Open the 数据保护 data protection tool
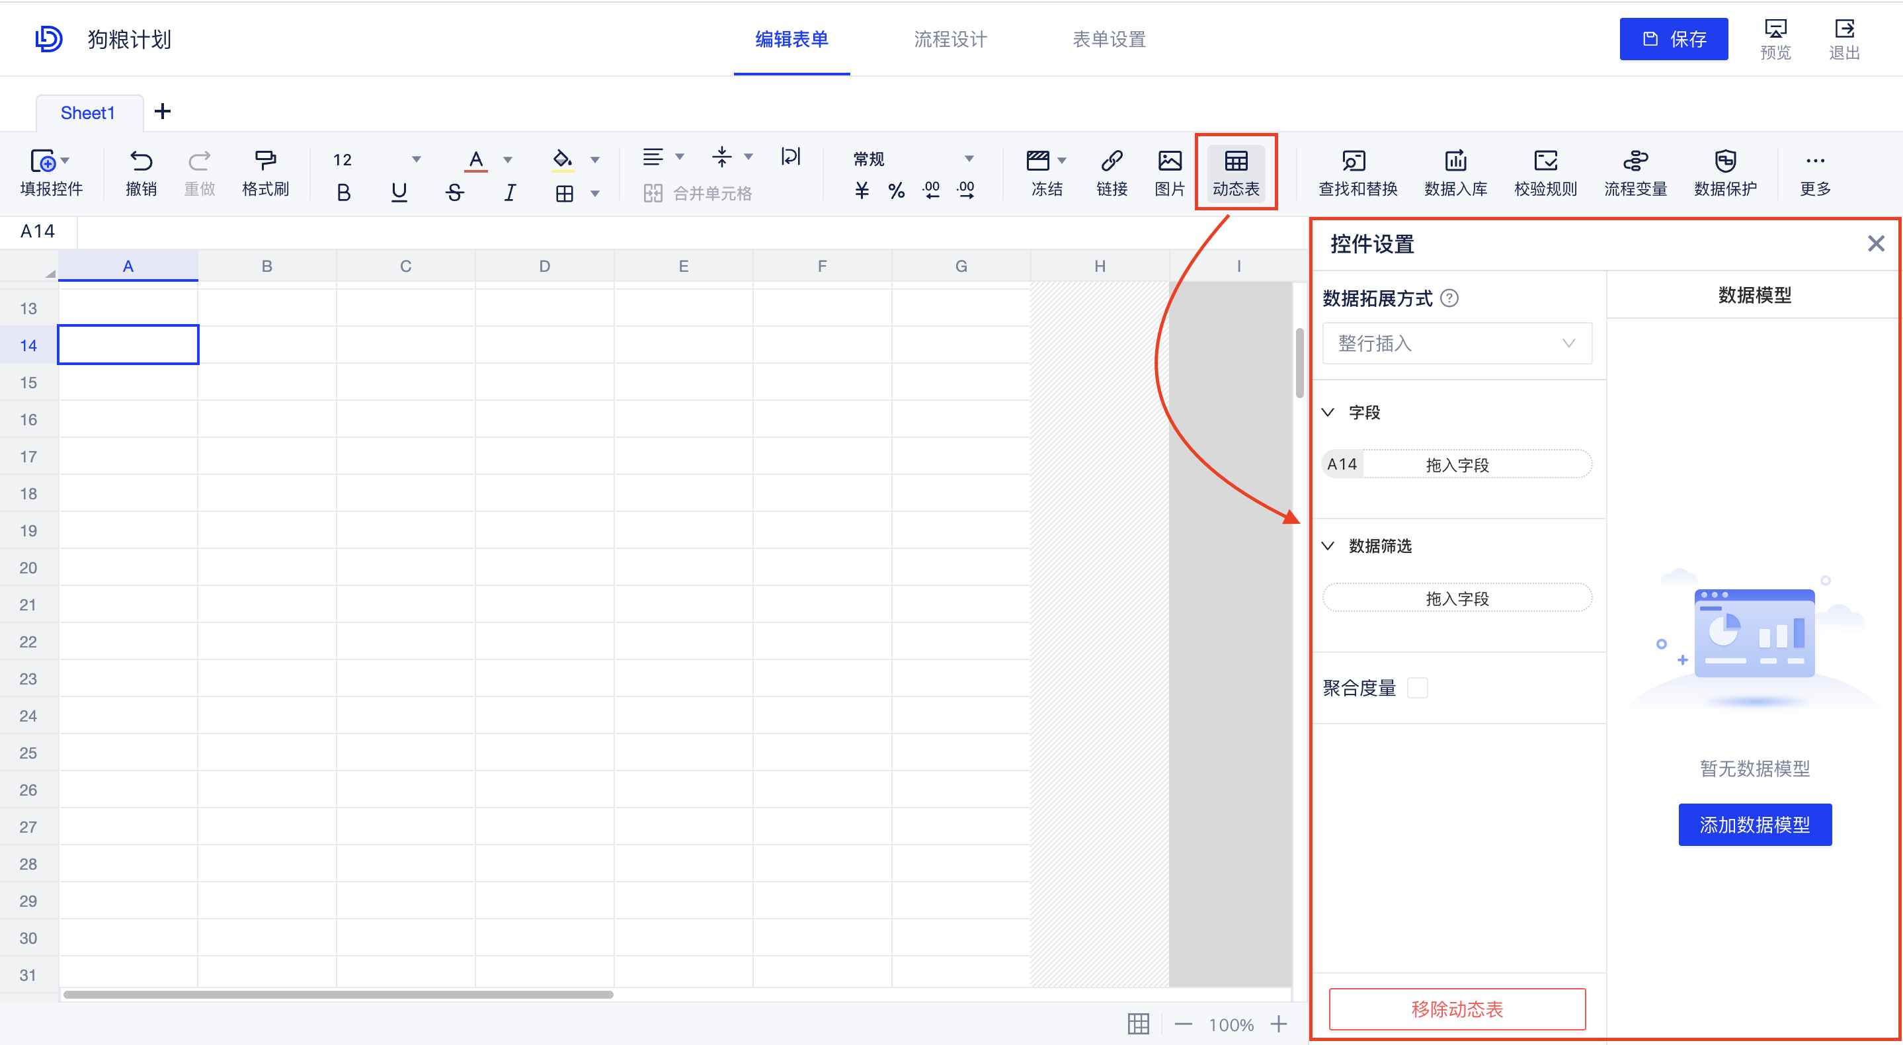Image resolution: width=1903 pixels, height=1045 pixels. (x=1726, y=171)
